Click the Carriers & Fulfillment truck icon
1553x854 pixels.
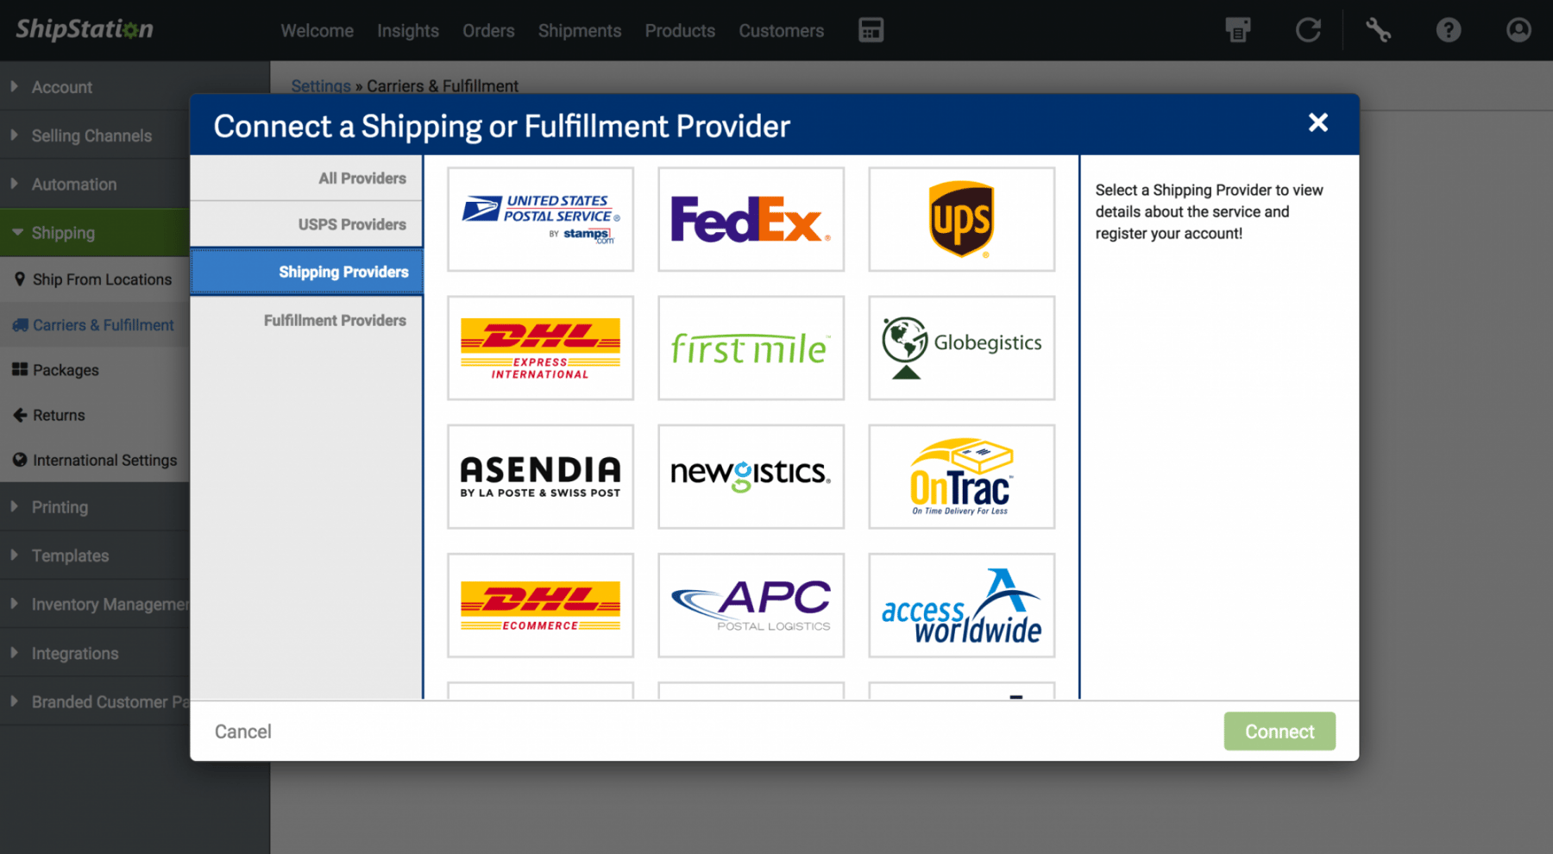click(x=20, y=324)
